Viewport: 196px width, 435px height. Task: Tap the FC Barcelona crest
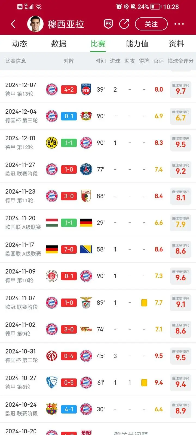[52, 409]
